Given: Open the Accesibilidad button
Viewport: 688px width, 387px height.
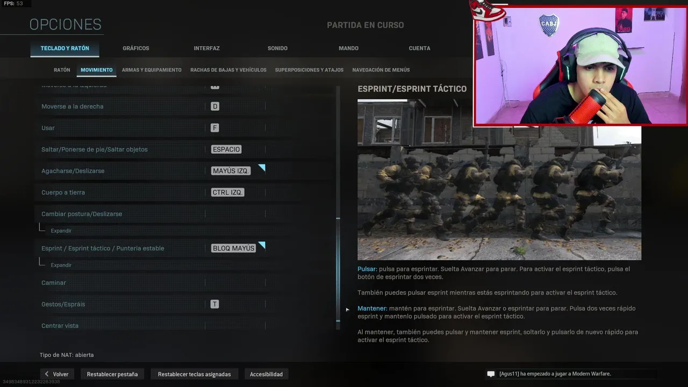Looking at the screenshot, I should (x=266, y=374).
